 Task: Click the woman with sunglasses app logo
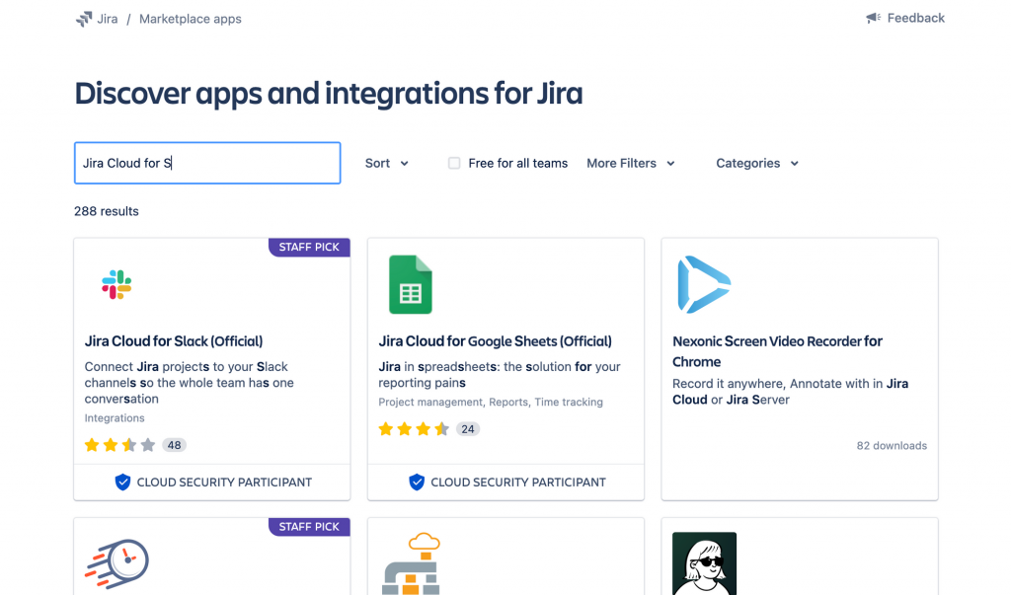click(704, 563)
